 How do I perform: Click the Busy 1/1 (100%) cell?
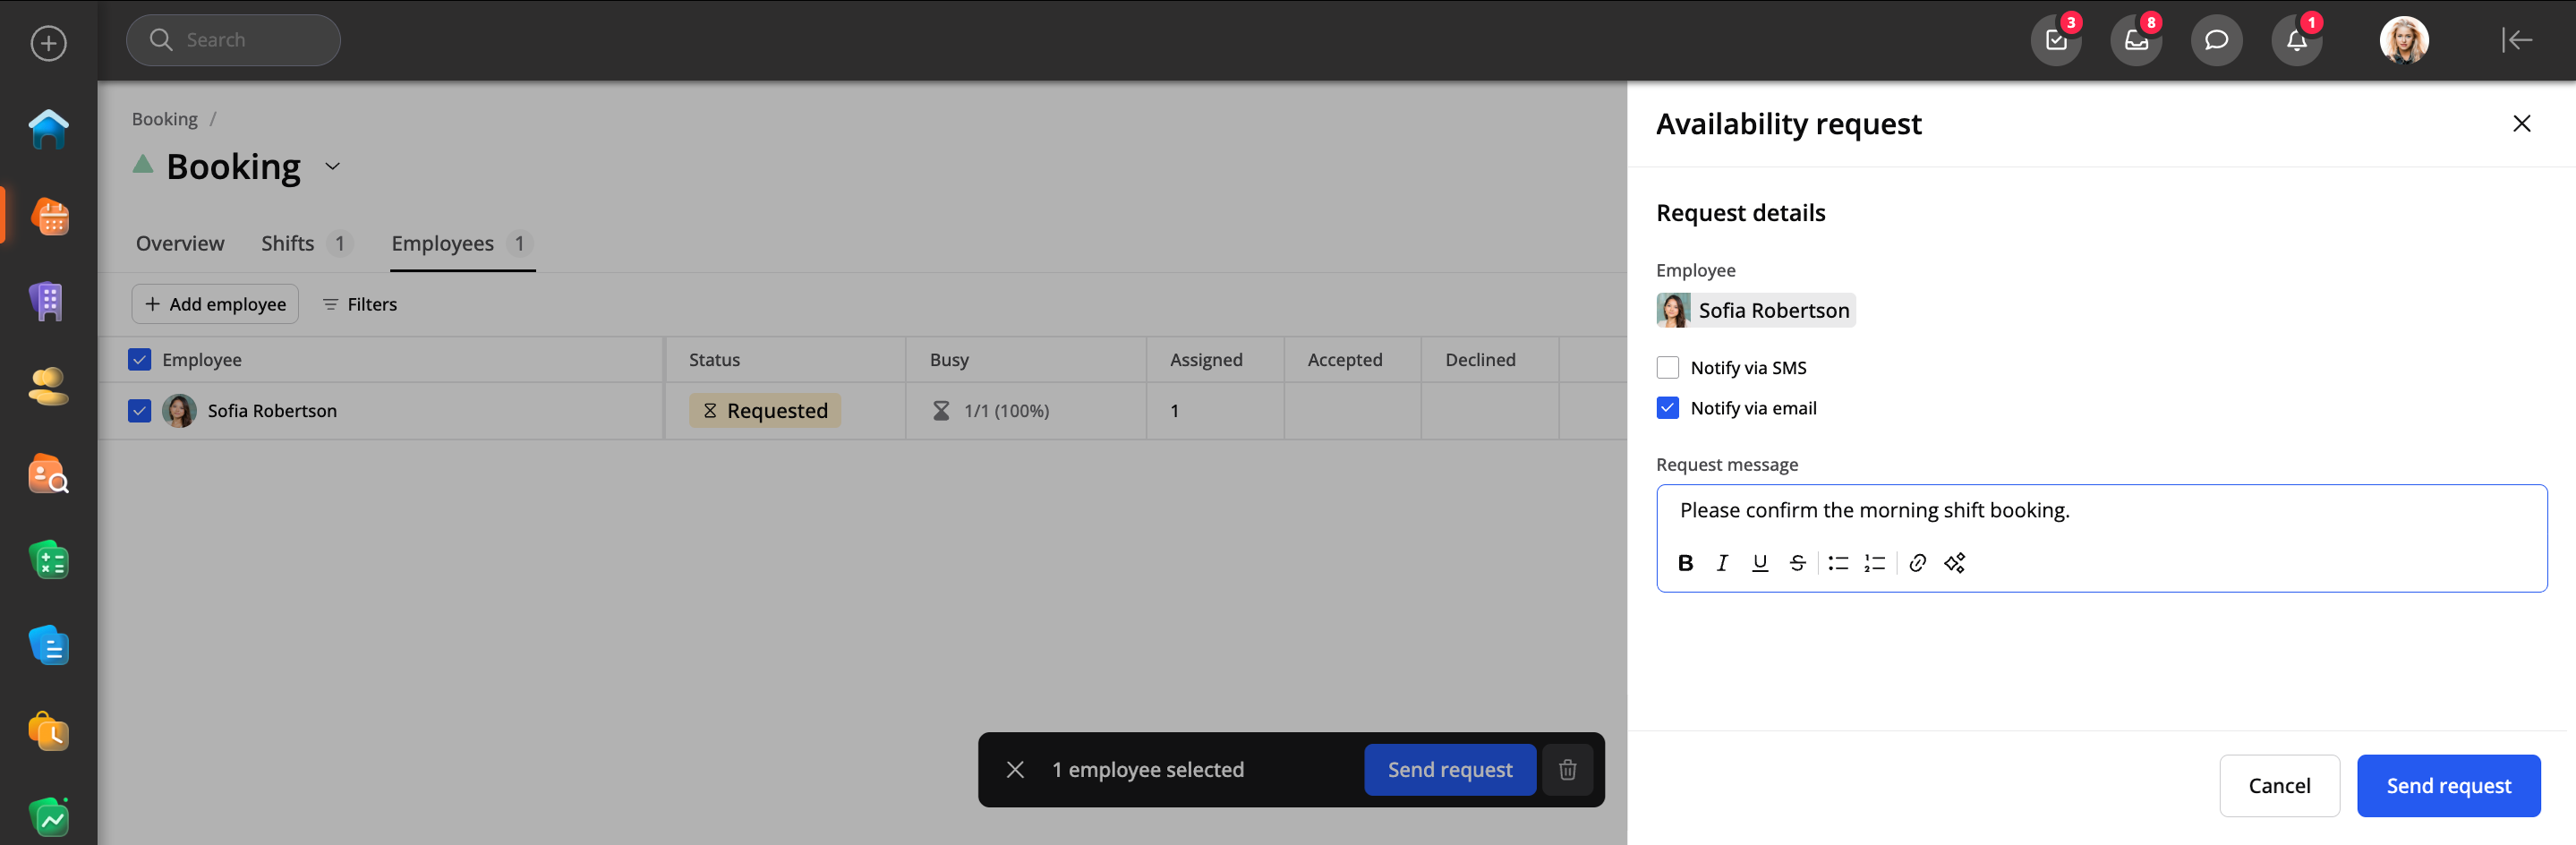[x=1025, y=410]
